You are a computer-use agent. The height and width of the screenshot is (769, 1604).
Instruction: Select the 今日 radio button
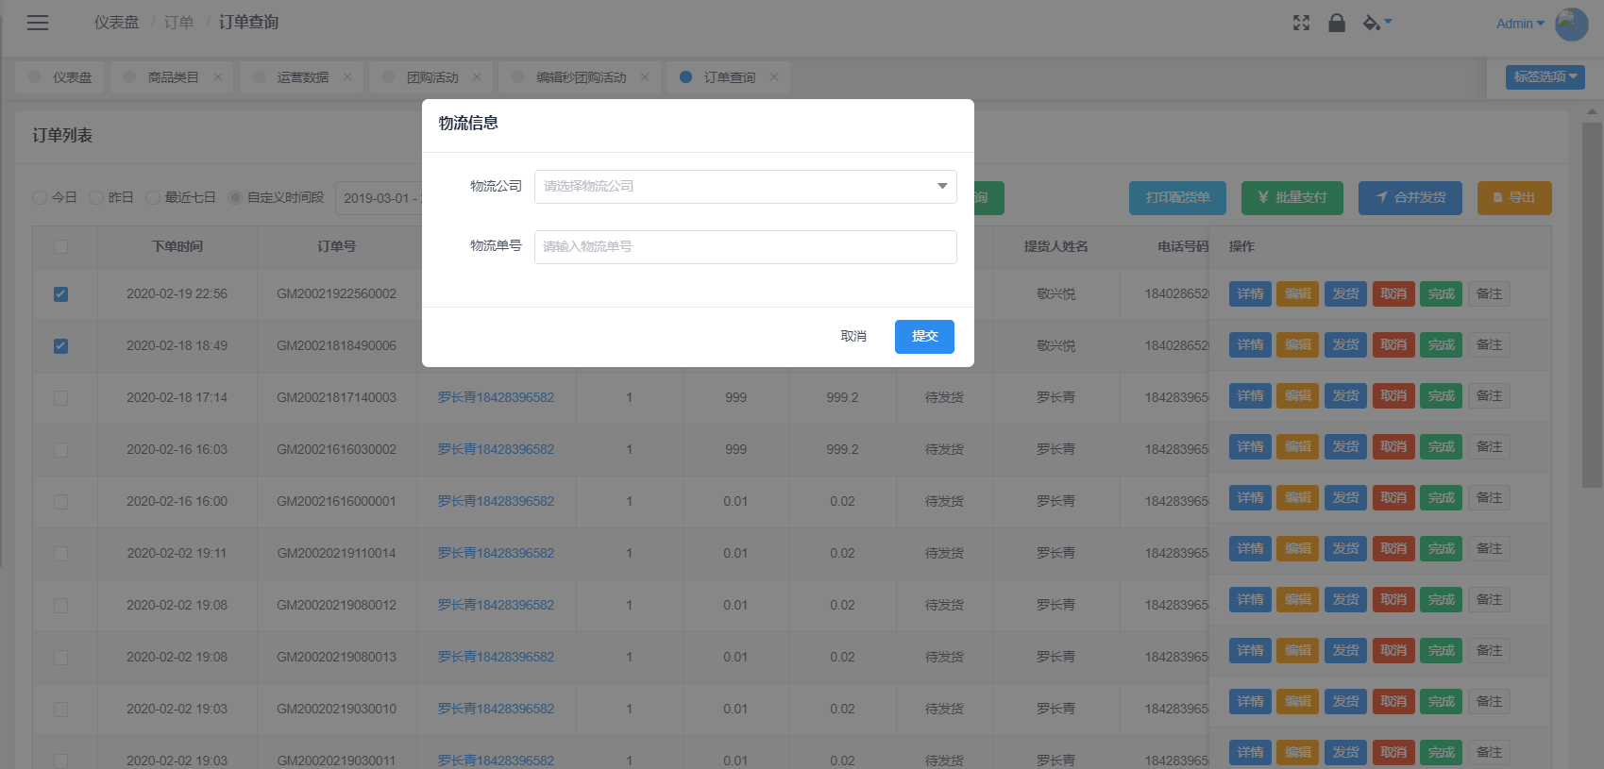(40, 197)
